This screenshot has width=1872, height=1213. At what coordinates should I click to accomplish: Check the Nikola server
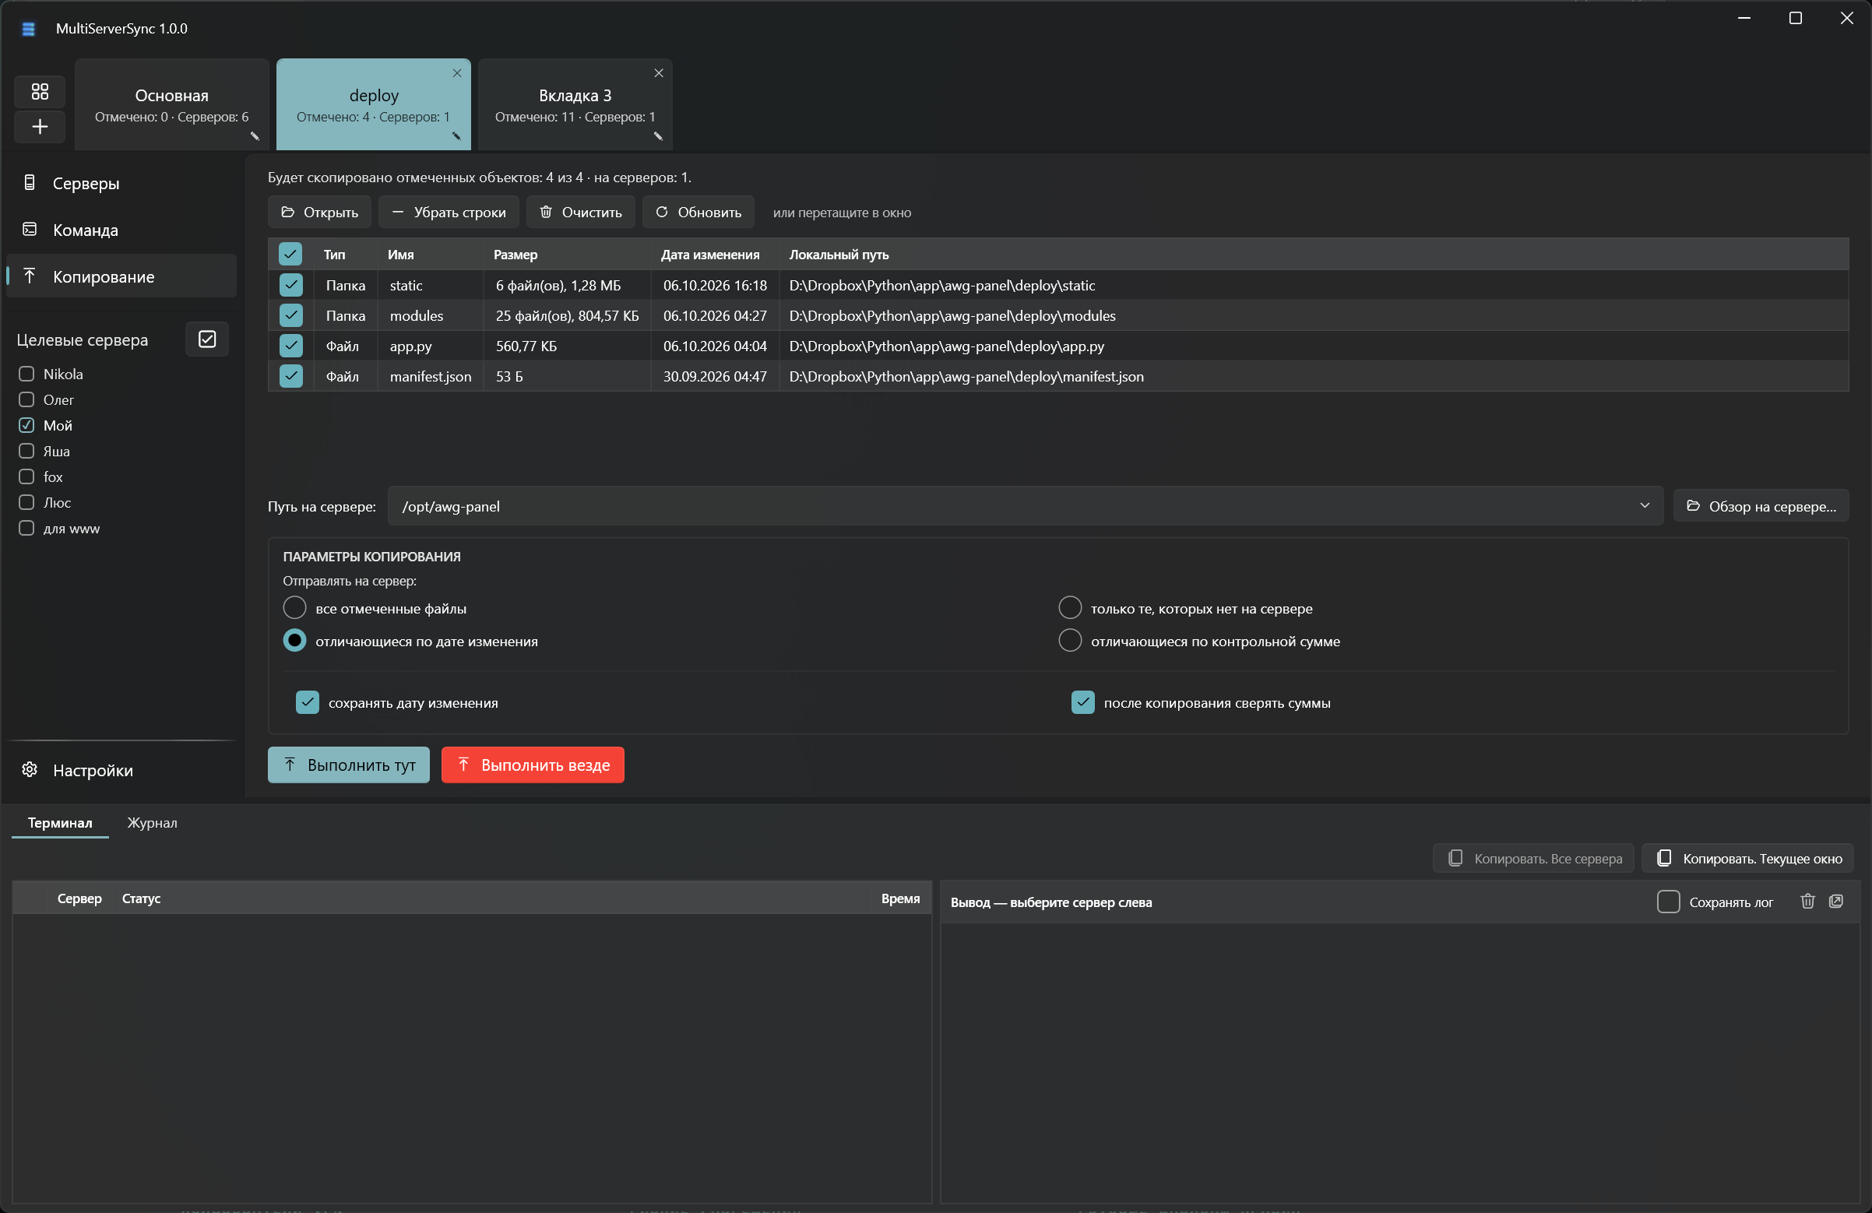coord(26,374)
